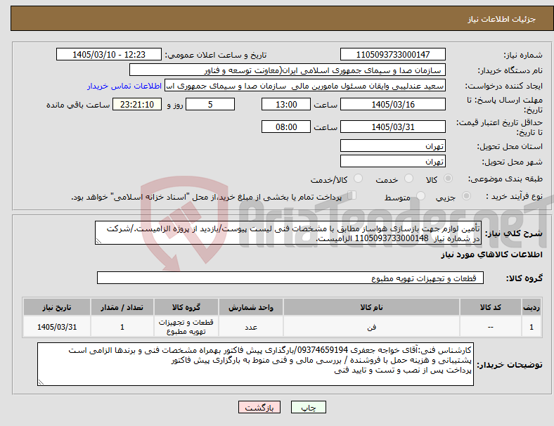Select the متوسط purchase type radio
Screen dimensions: 554x426
point(420,195)
